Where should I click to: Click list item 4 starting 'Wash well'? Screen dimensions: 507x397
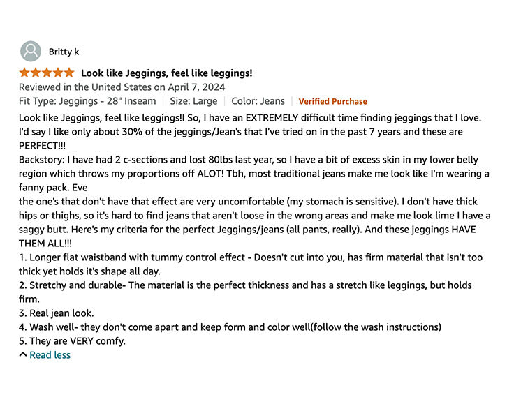230,327
